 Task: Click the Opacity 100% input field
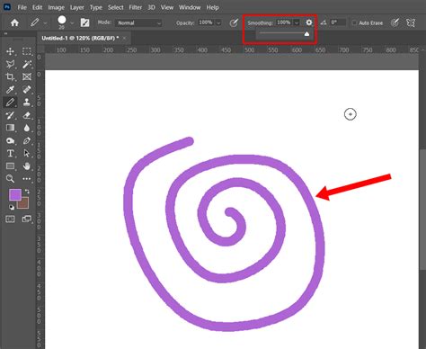coord(206,22)
